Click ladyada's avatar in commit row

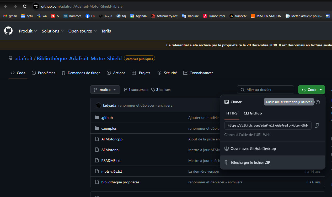point(99,105)
